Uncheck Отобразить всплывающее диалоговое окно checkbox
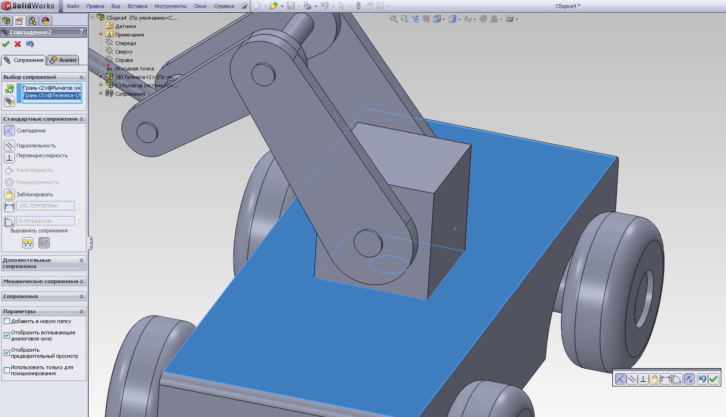This screenshot has width=726, height=417. pyautogui.click(x=7, y=335)
